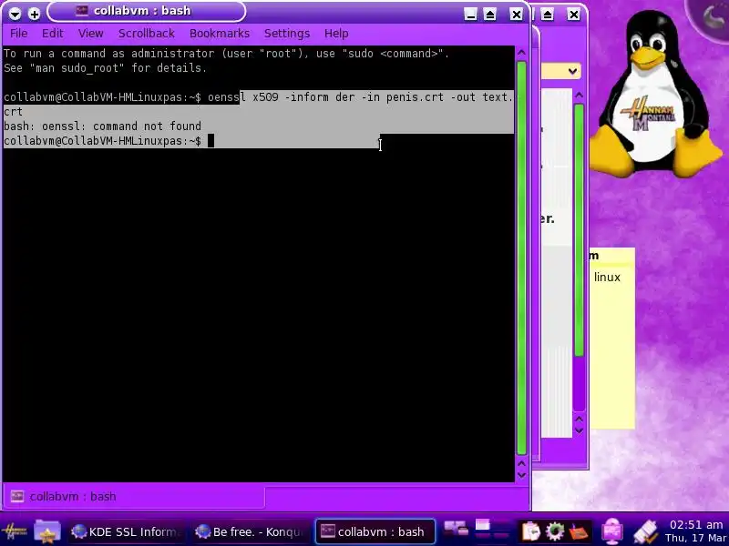729x546 pixels.
Task: Switch to collabvm : bash taskbar entry
Action: [375, 531]
